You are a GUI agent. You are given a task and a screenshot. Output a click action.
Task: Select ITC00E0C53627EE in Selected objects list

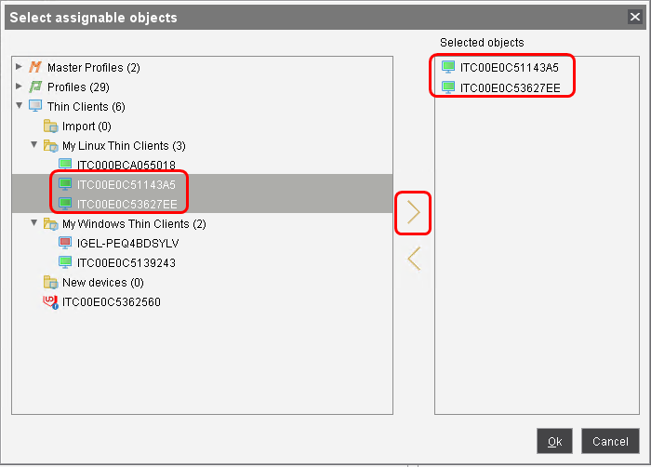510,87
